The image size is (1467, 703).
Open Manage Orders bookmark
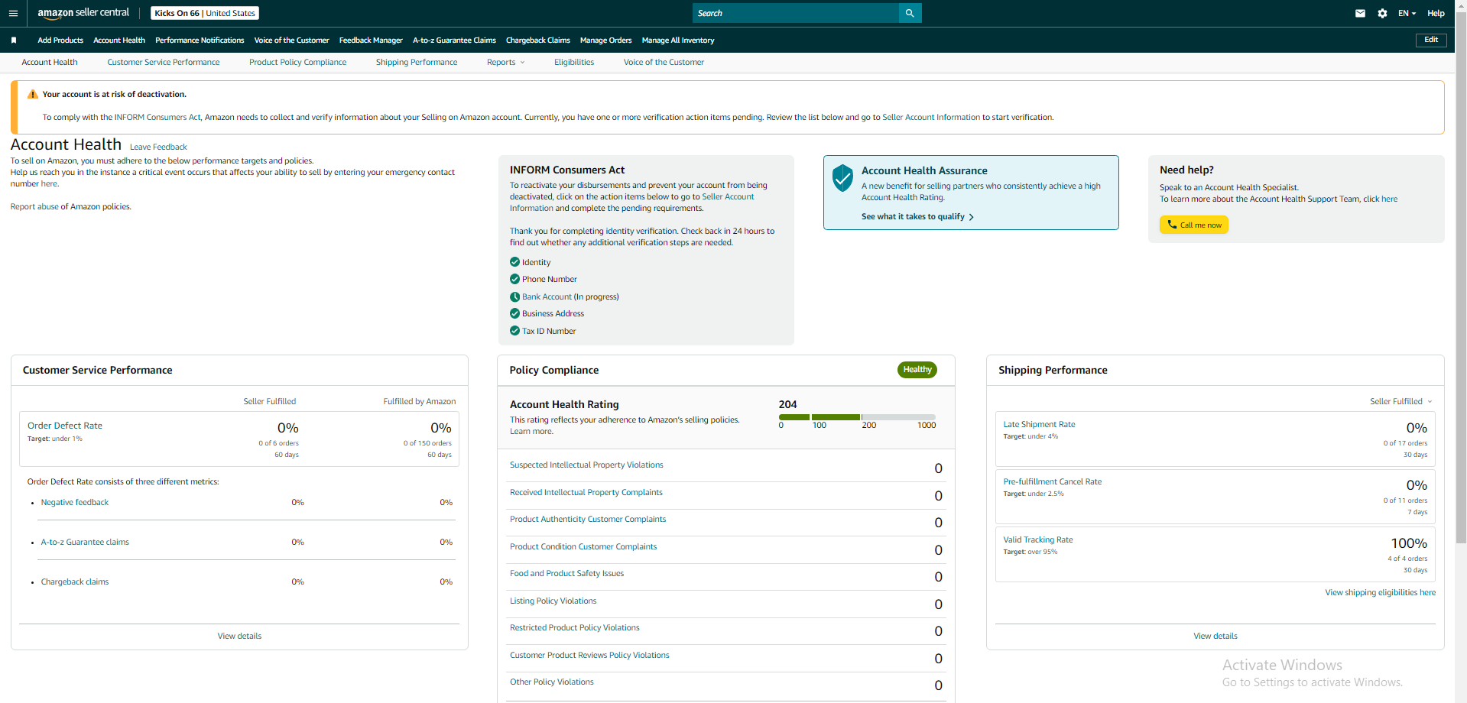tap(605, 40)
